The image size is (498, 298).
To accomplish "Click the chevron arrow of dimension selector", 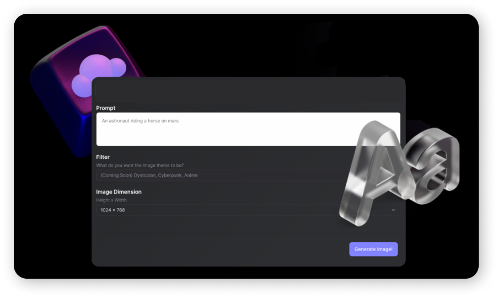I will (393, 210).
